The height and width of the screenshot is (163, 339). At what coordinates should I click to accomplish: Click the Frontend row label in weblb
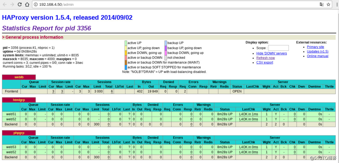tap(11, 91)
